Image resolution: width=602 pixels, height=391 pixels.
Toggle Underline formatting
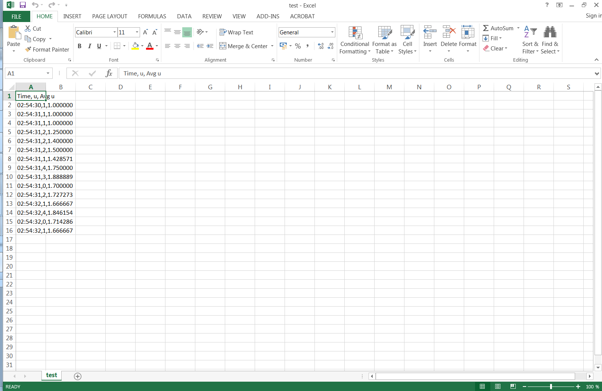(99, 46)
